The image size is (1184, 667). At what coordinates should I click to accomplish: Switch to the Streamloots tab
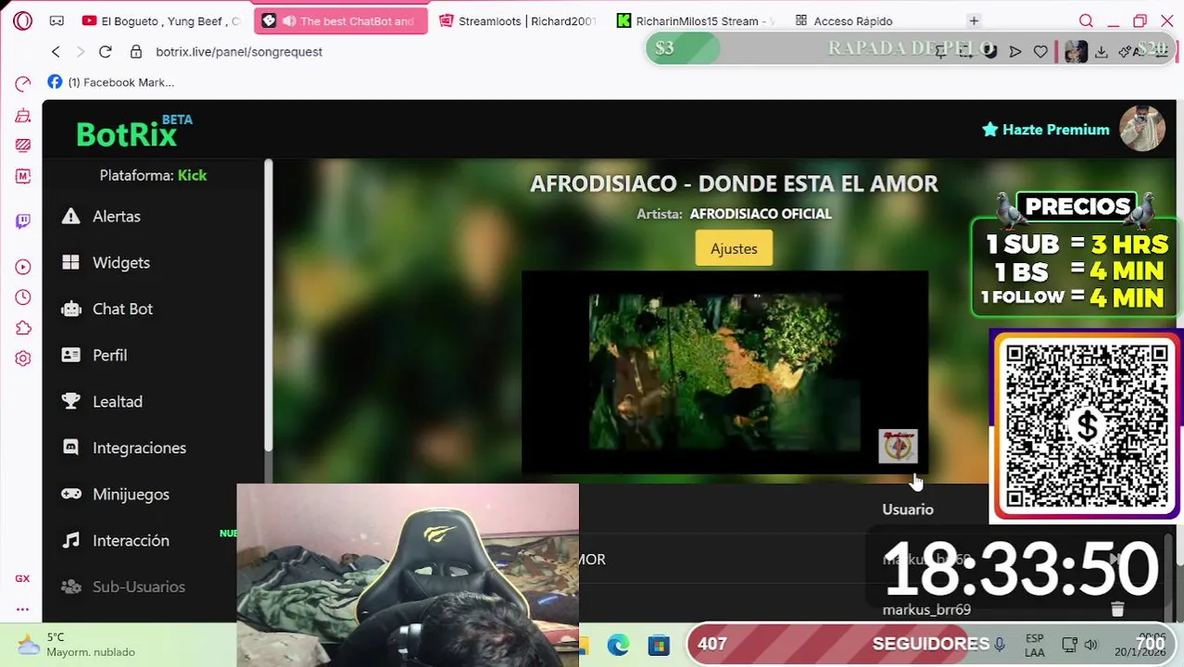517,20
